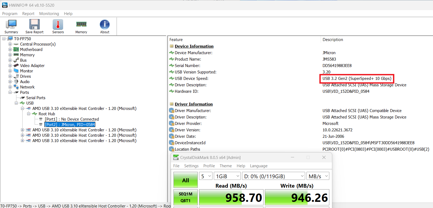
Task: Click the T0-FP750 computer icon
Action: click(10, 39)
